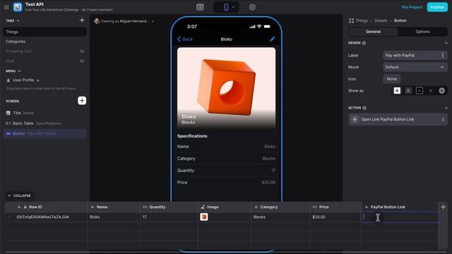Open the data editor table icon
Viewport: 452px width, 254px height.
click(200, 7)
